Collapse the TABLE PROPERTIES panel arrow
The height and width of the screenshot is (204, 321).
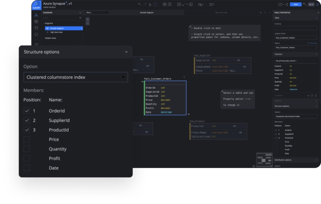(318, 13)
